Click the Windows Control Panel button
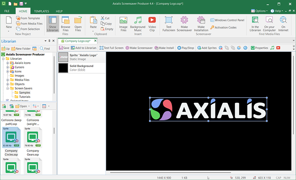Image resolution: width=296 pixels, height=180 pixels. pos(227,20)
